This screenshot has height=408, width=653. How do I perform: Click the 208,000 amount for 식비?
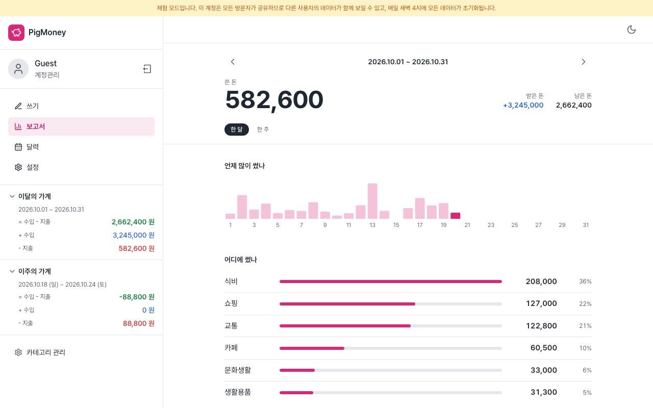[541, 282]
